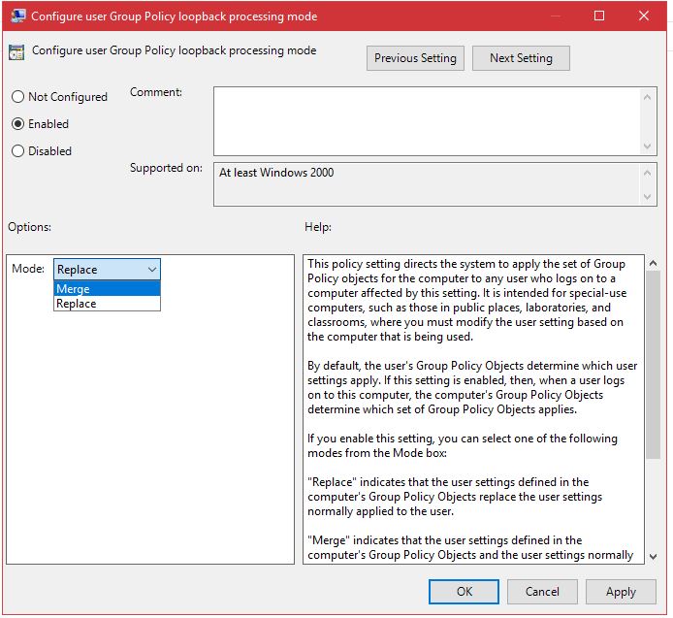Click the Group Policy title bar icon

(x=17, y=16)
